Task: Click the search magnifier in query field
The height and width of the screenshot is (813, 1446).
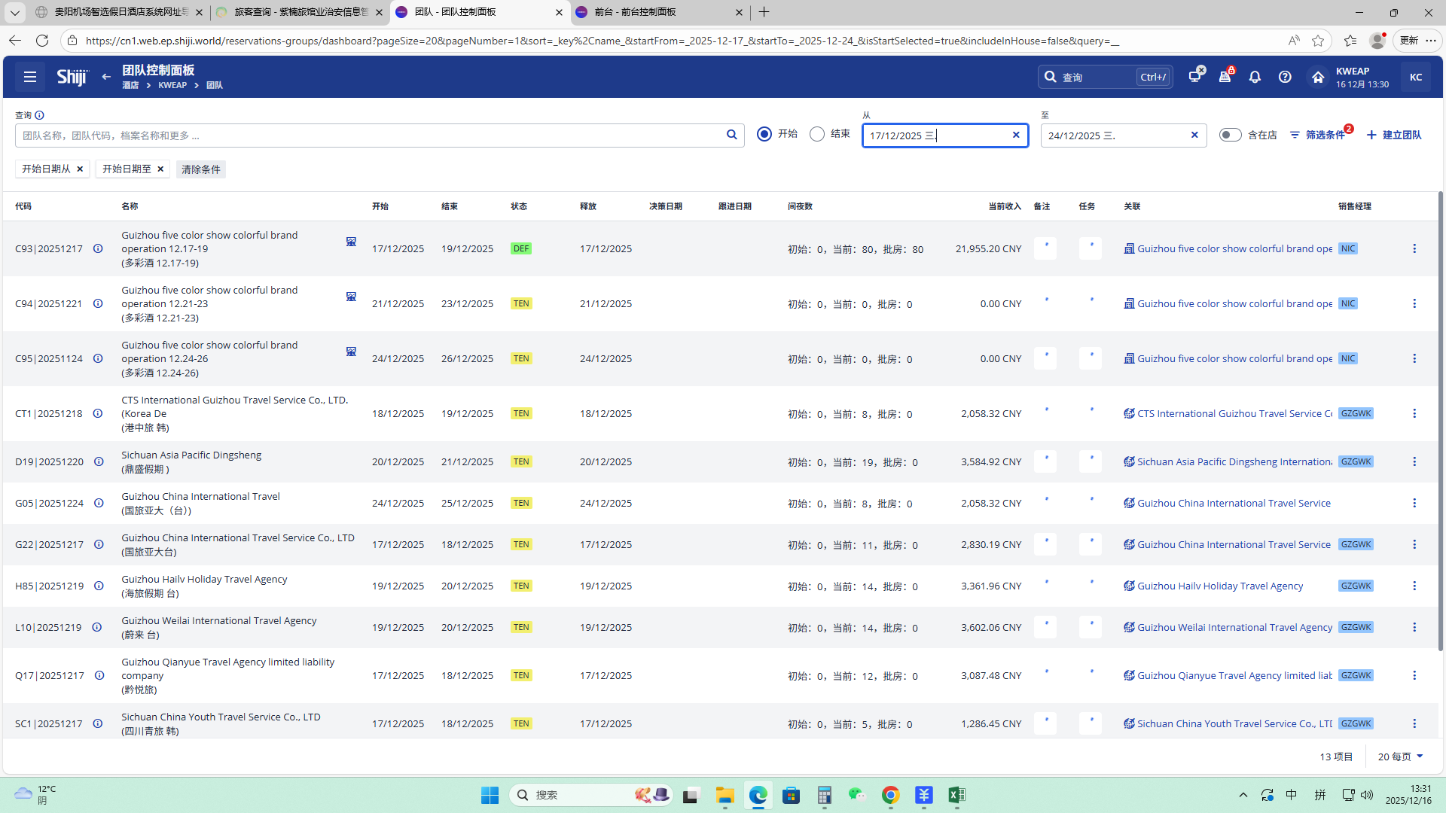Action: tap(731, 135)
